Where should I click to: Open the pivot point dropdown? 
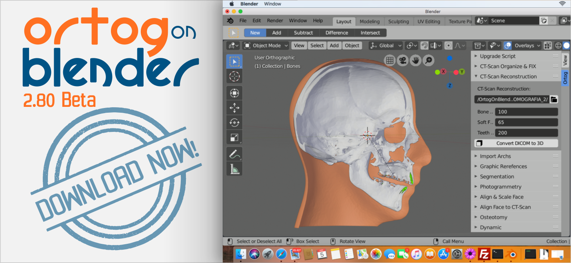(412, 45)
